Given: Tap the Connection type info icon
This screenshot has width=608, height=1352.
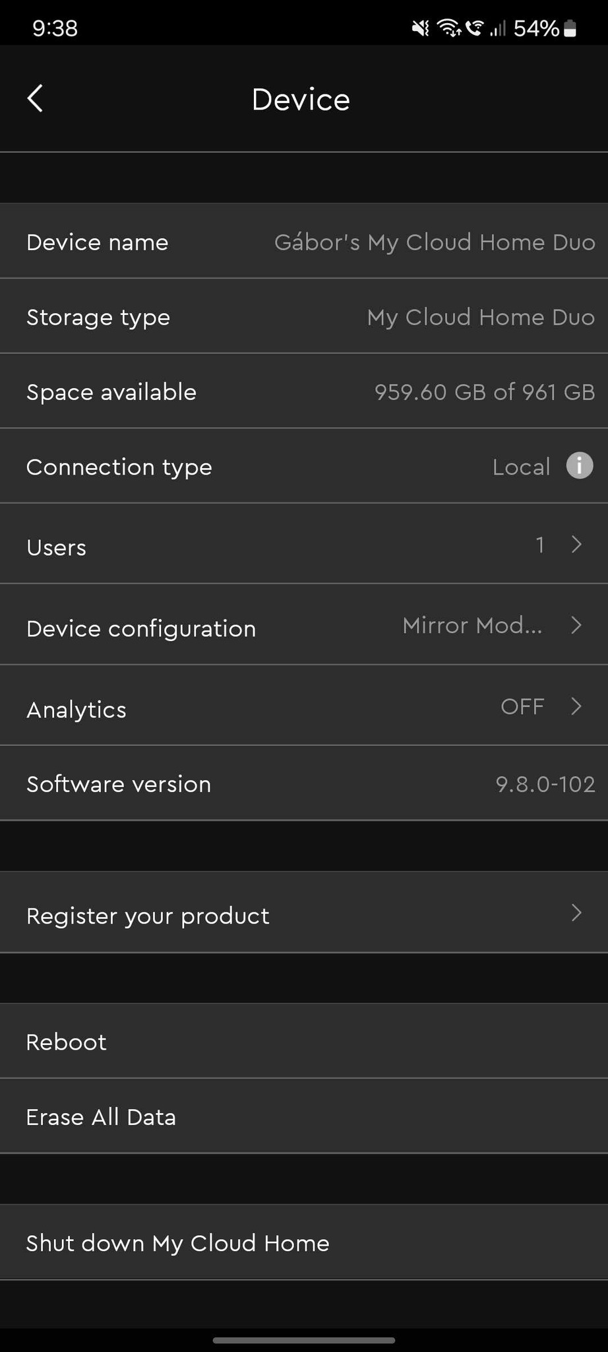Looking at the screenshot, I should click(x=579, y=466).
